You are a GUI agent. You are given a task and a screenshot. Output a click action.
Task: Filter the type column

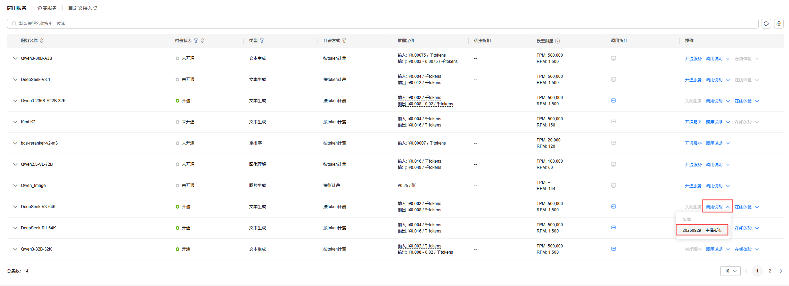click(x=262, y=41)
